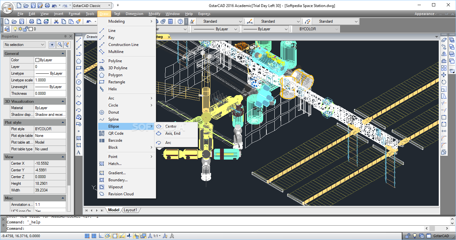Click the ByLayer Color property swatch
Image resolution: width=456 pixels, height=240 pixels.
coord(37,60)
